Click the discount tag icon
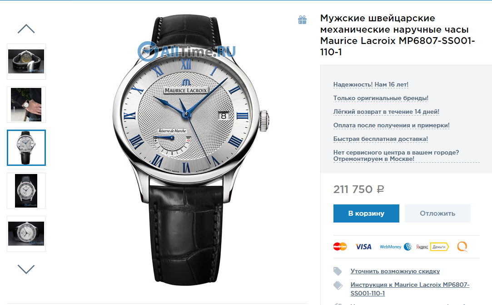492x305 pixels. coord(338,271)
